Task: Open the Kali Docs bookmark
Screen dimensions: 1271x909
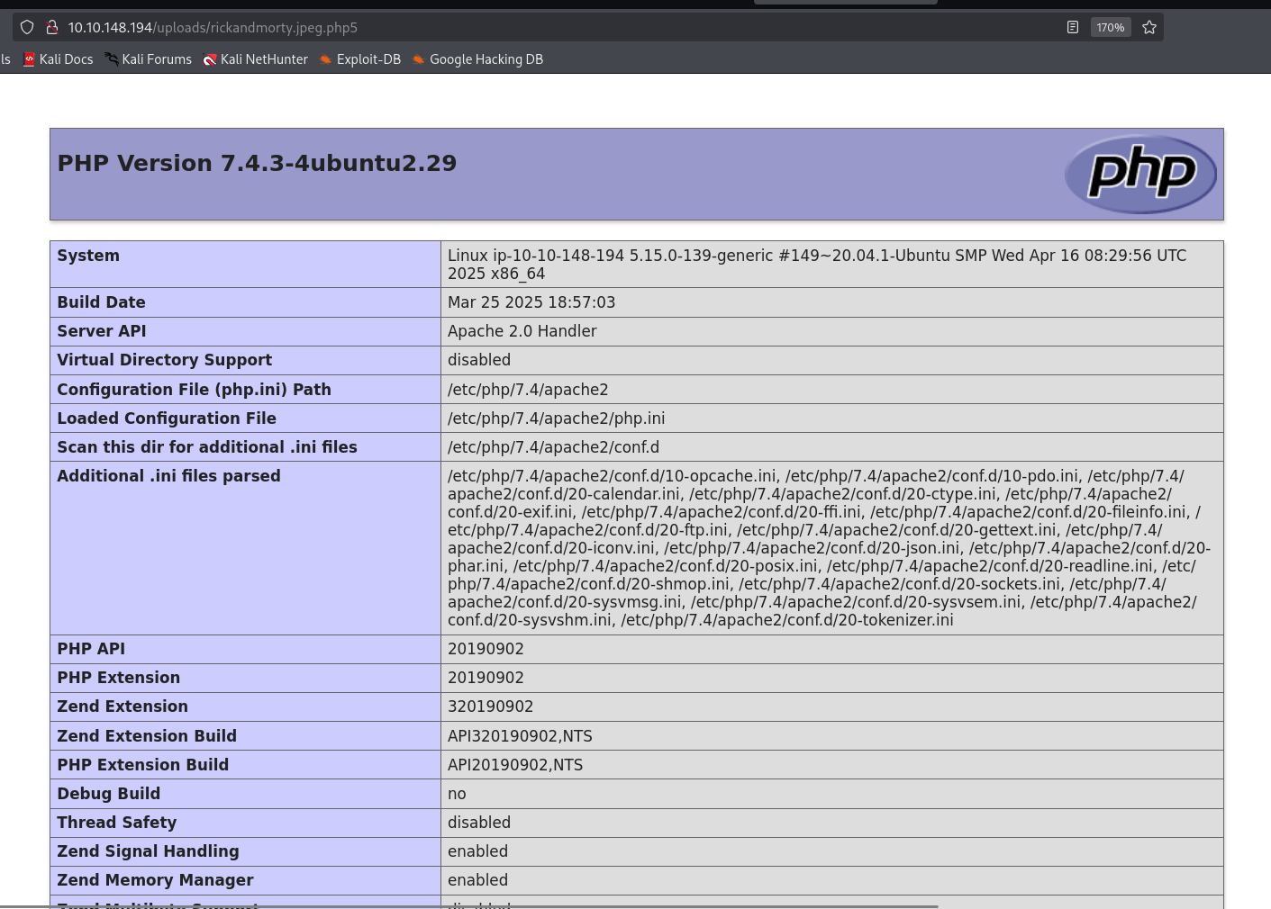Action: pos(66,59)
